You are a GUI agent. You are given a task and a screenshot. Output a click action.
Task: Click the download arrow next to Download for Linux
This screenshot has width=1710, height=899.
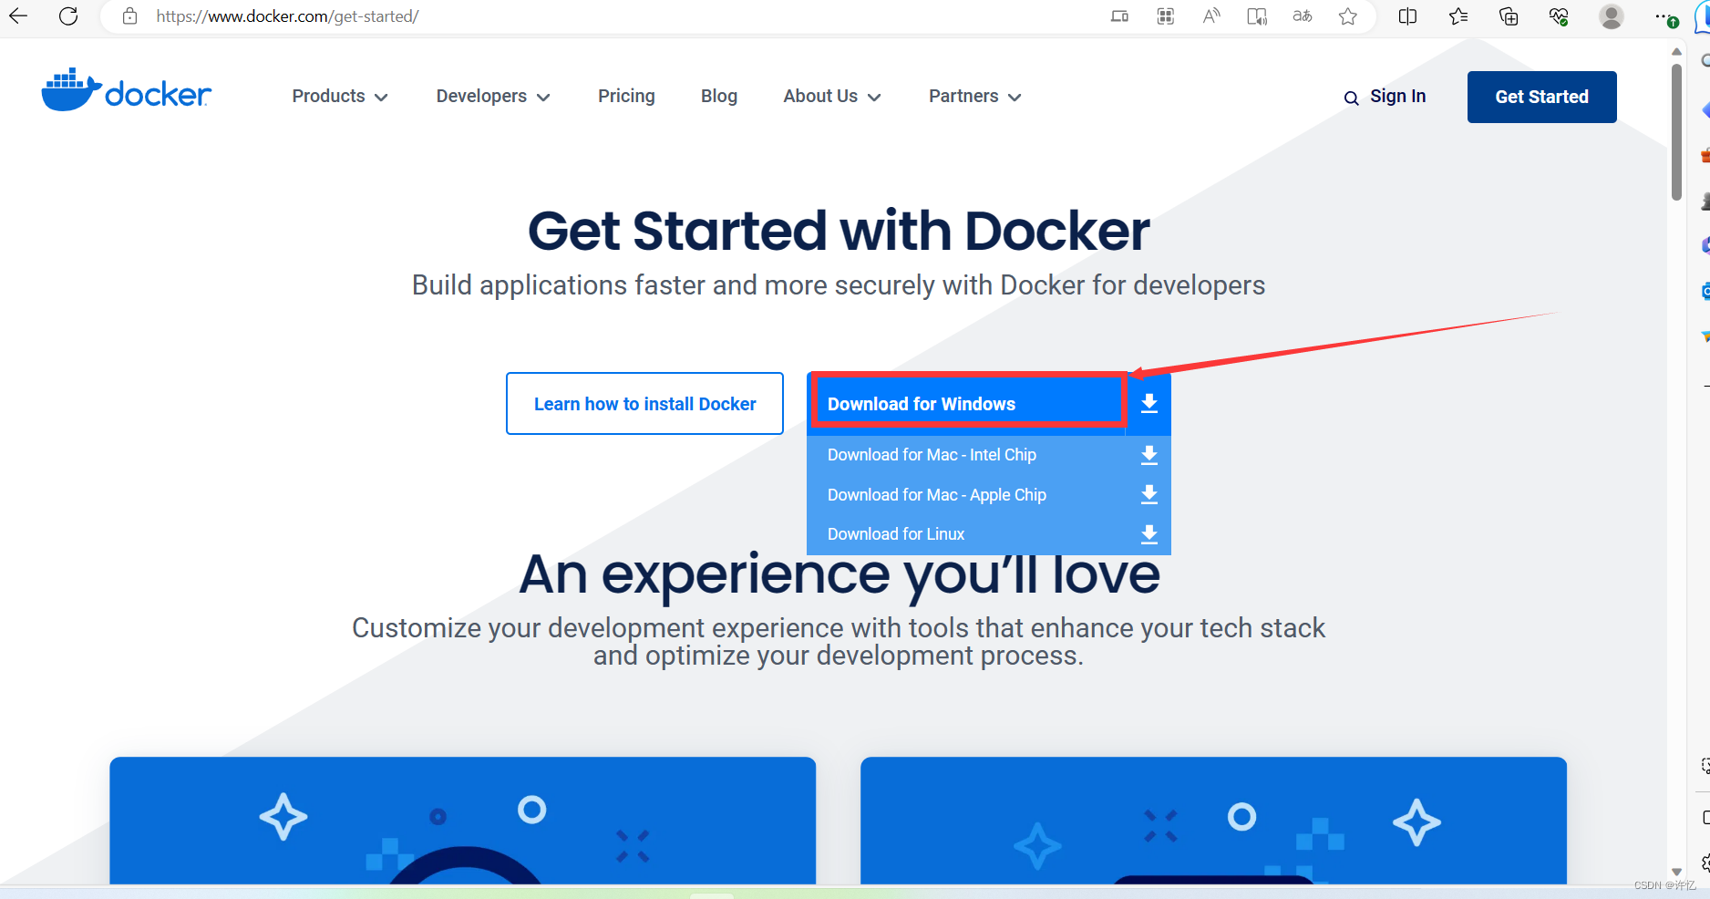click(1149, 534)
